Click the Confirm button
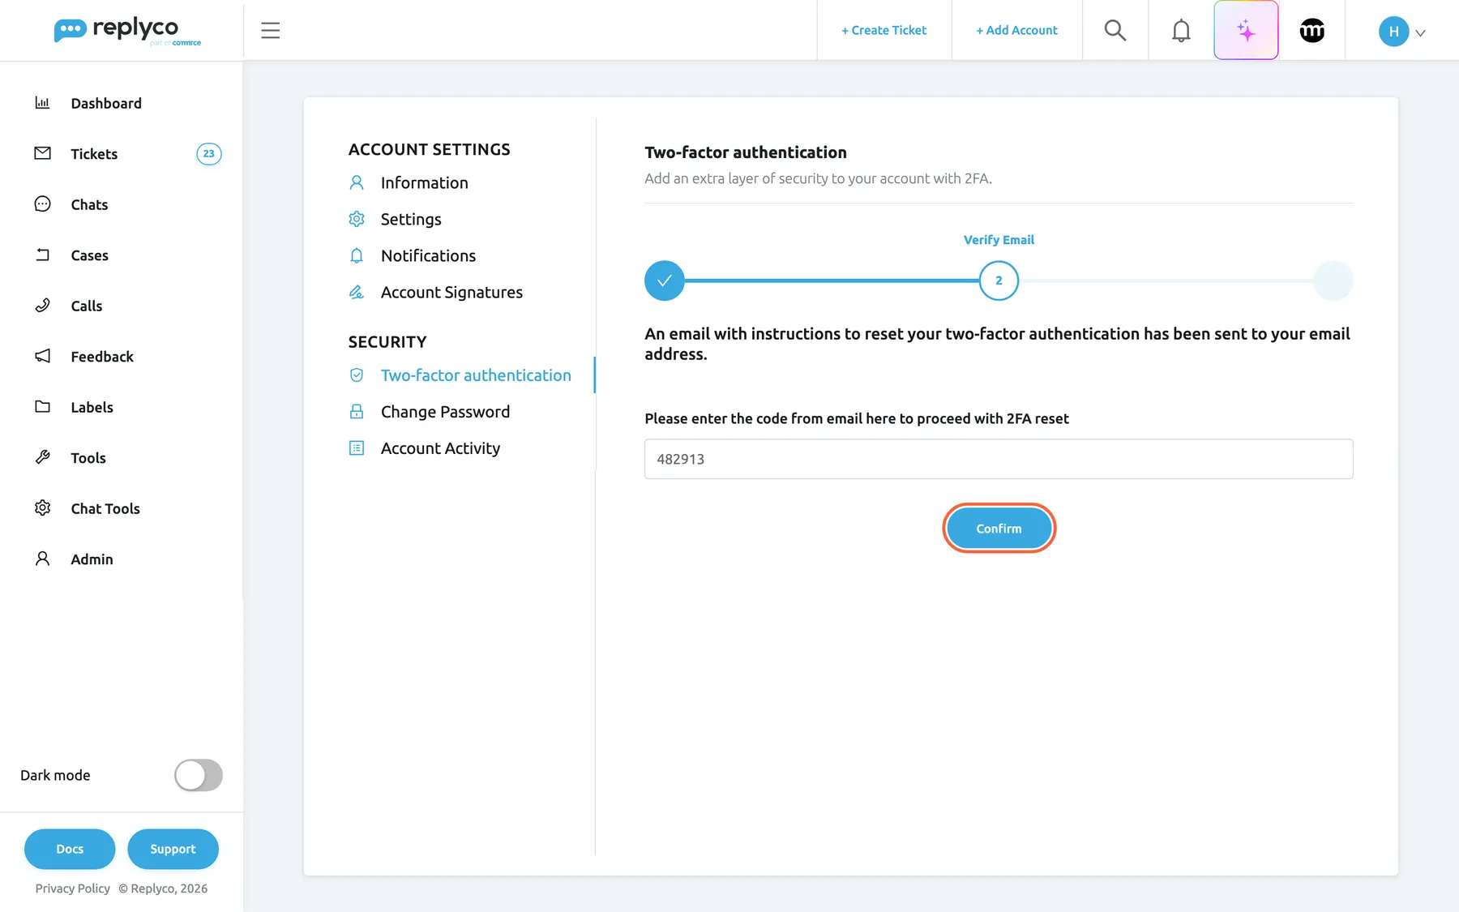The width and height of the screenshot is (1459, 912). click(x=999, y=529)
